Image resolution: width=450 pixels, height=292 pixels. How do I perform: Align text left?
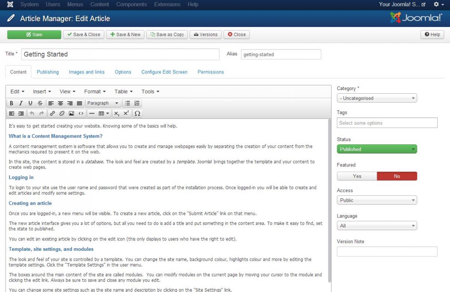(x=51, y=103)
